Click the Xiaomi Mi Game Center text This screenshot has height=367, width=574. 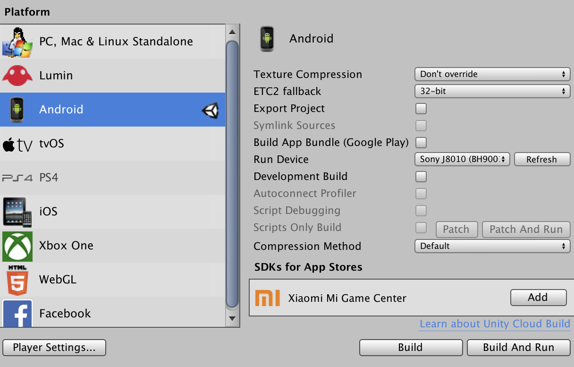(347, 299)
